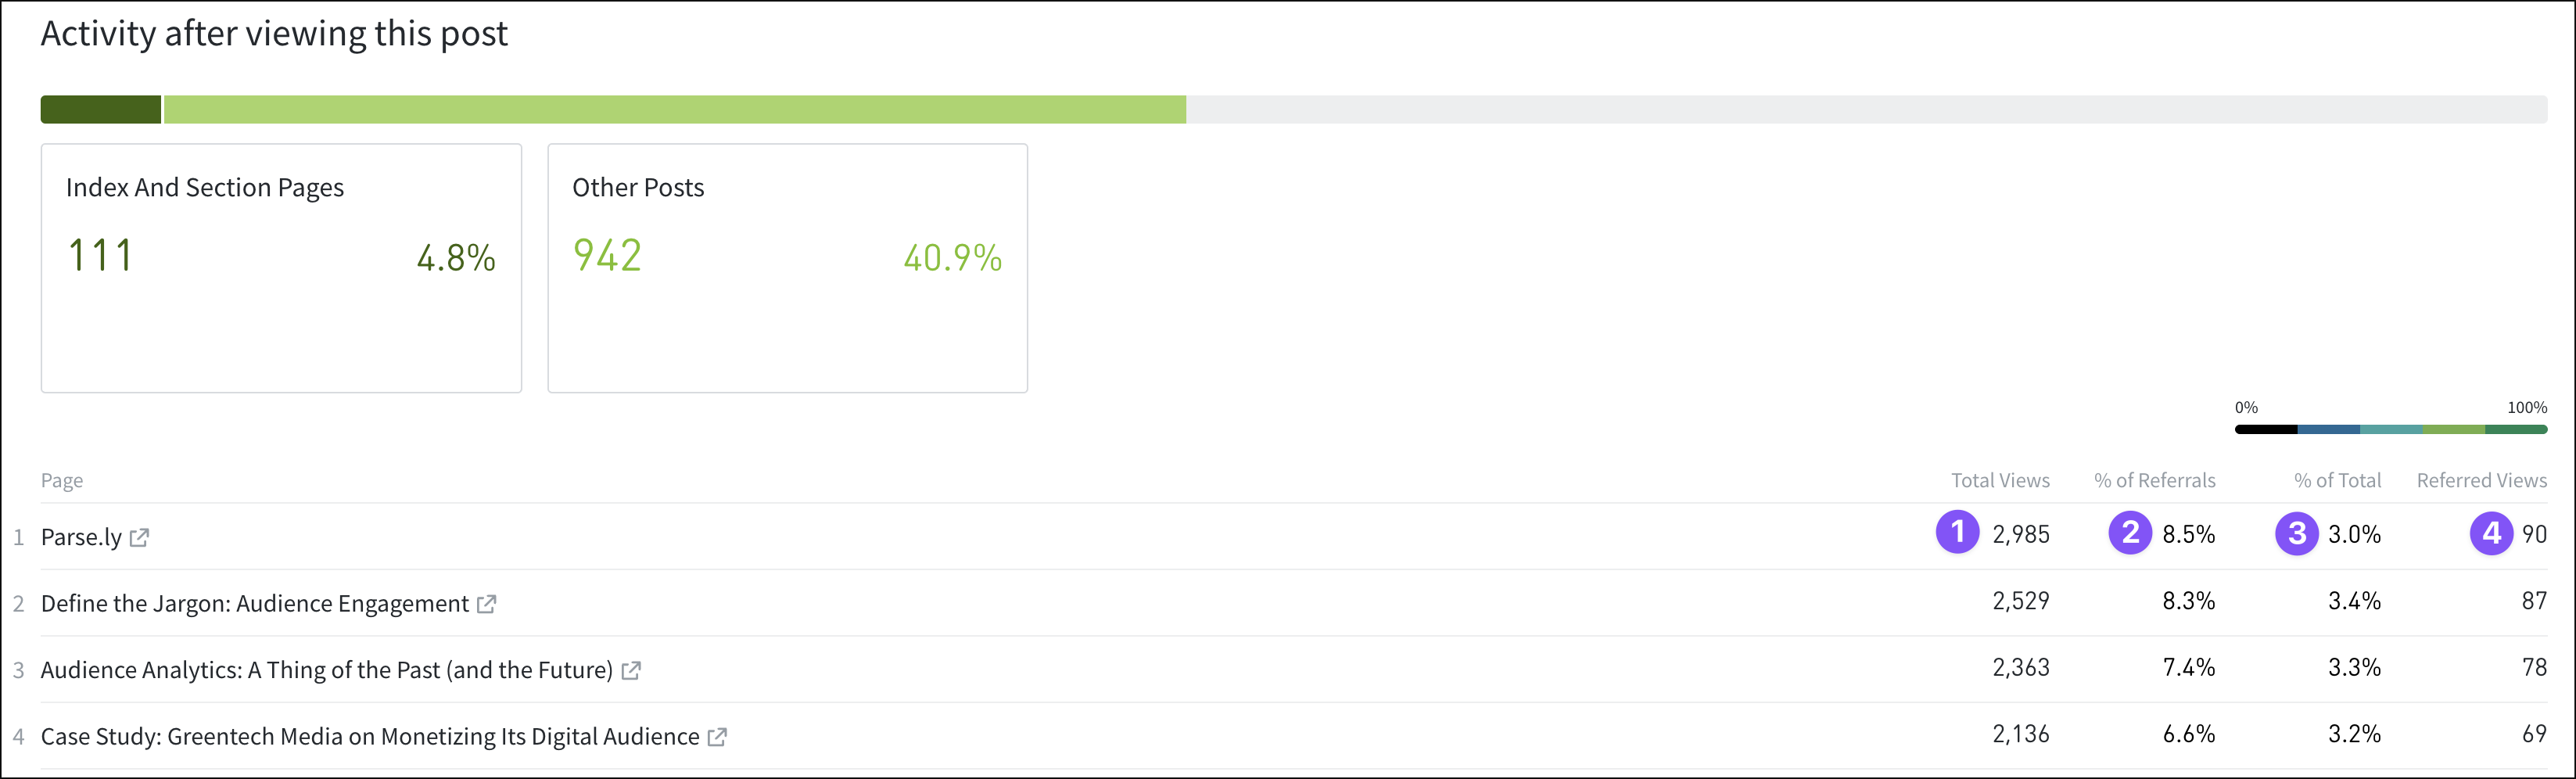This screenshot has width=2576, height=779.
Task: Click purple annotation marker 2
Action: pos(2130,532)
